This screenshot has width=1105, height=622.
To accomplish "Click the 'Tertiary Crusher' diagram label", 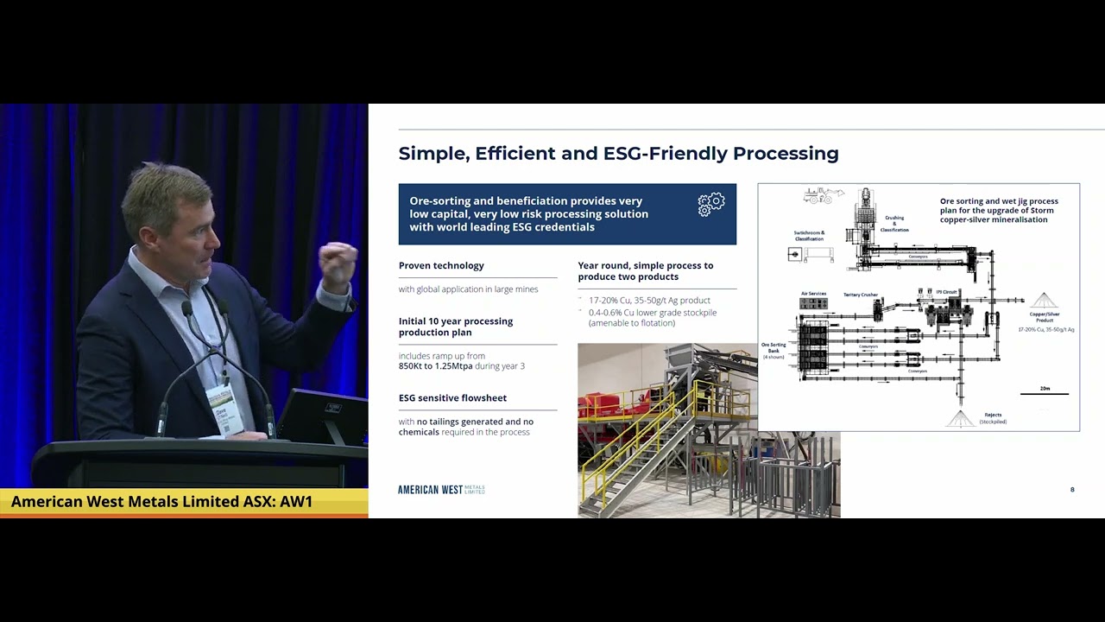I will pos(861,295).
